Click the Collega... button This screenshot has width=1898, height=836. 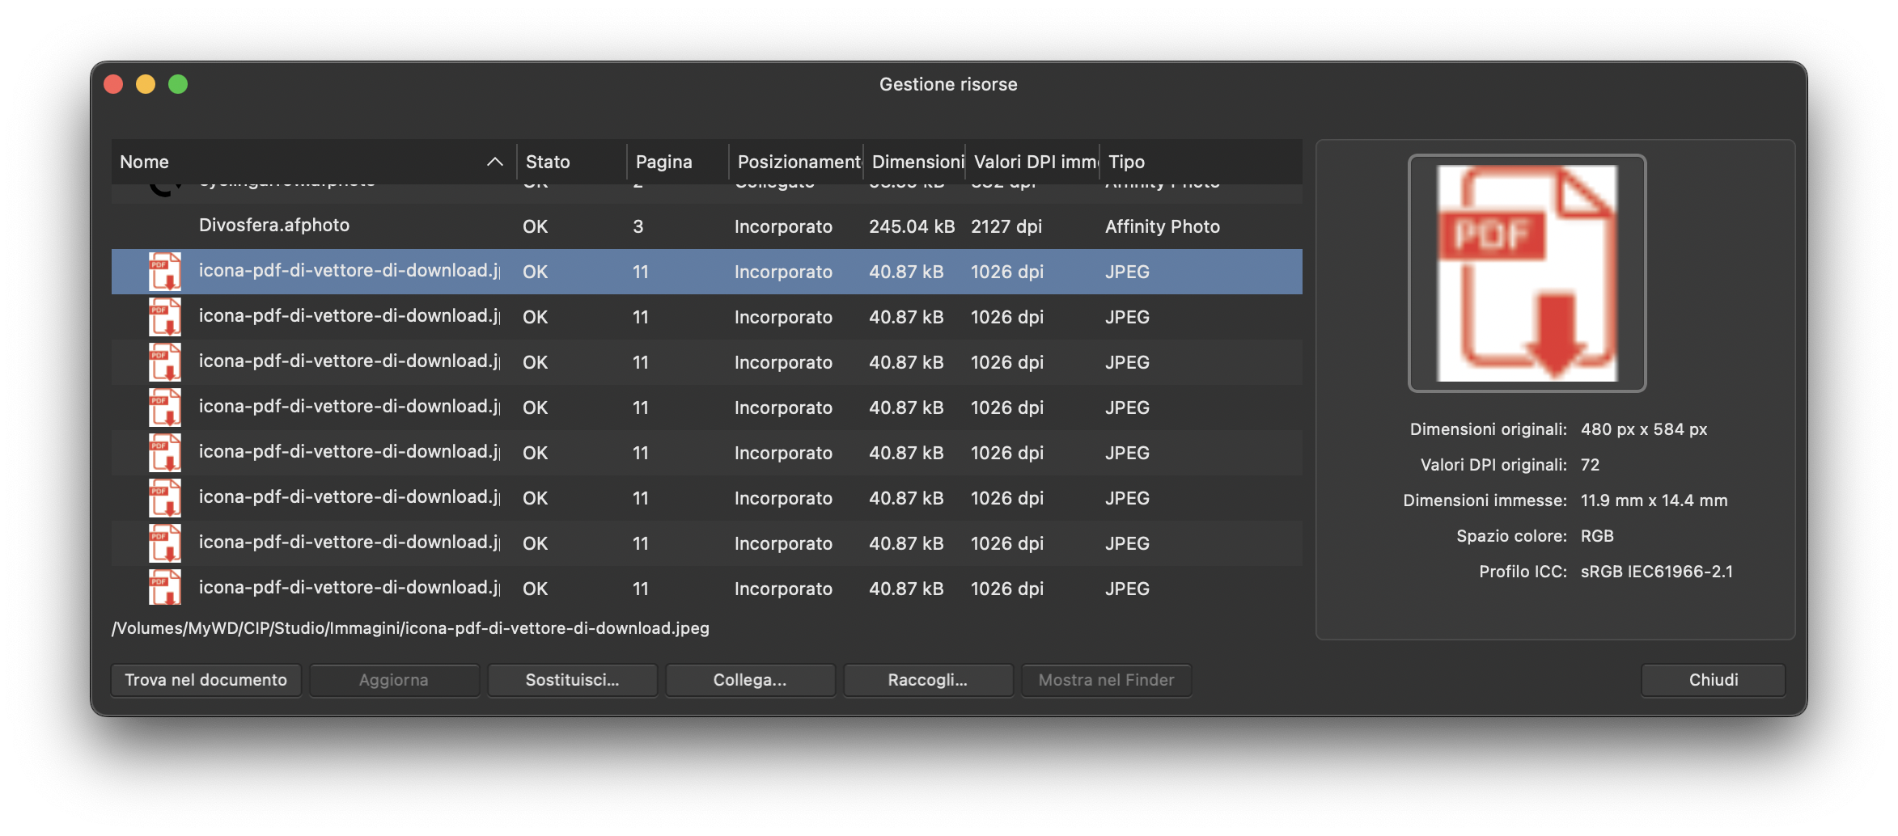click(750, 680)
